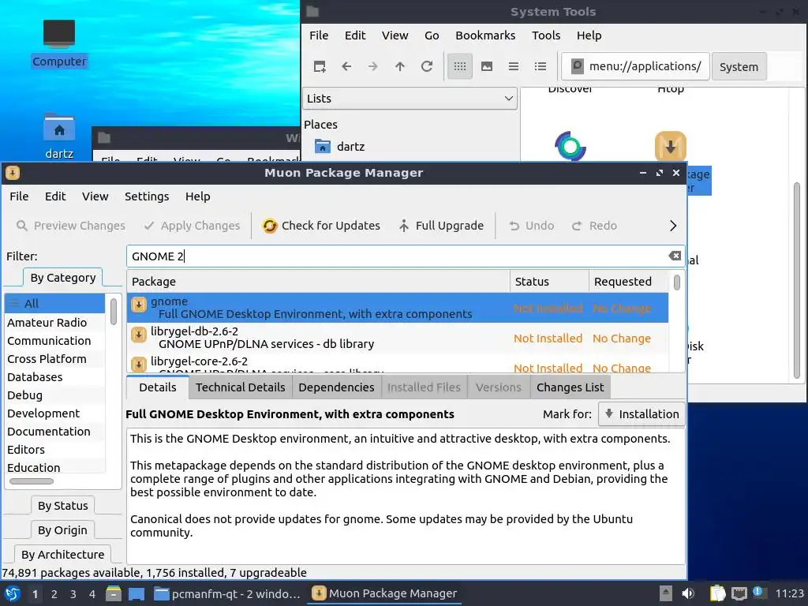Clear the filter search field
Viewport: 808px width, 606px height.
pos(675,256)
